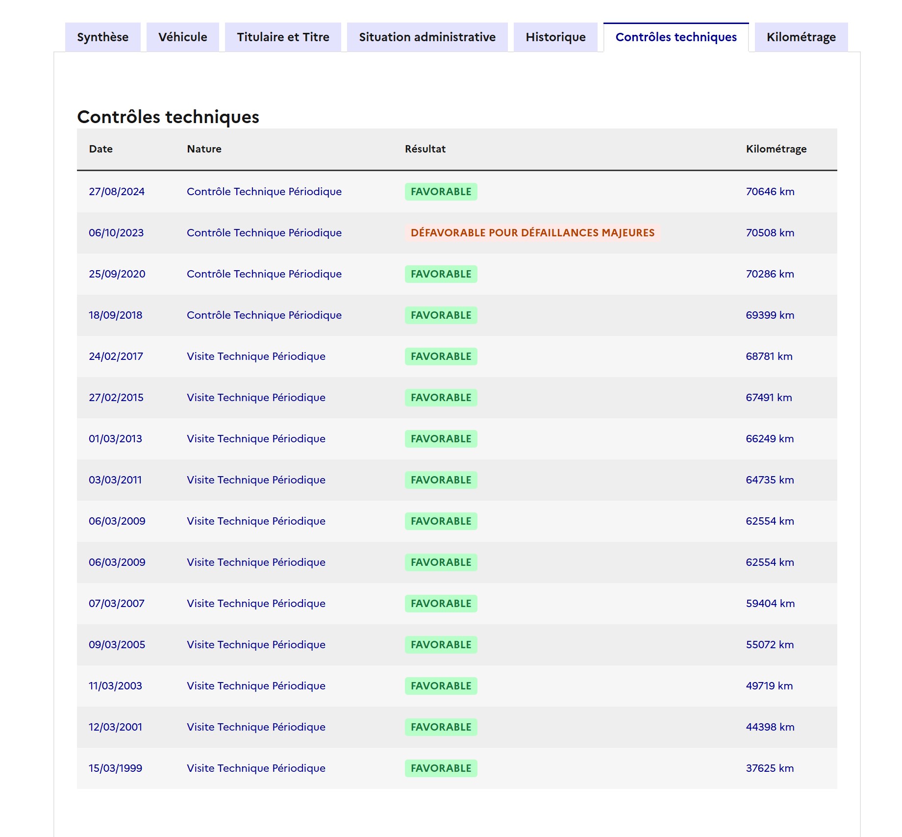902x837 pixels.
Task: Click FAVORABLE badge for 27/02/2015
Action: point(441,398)
